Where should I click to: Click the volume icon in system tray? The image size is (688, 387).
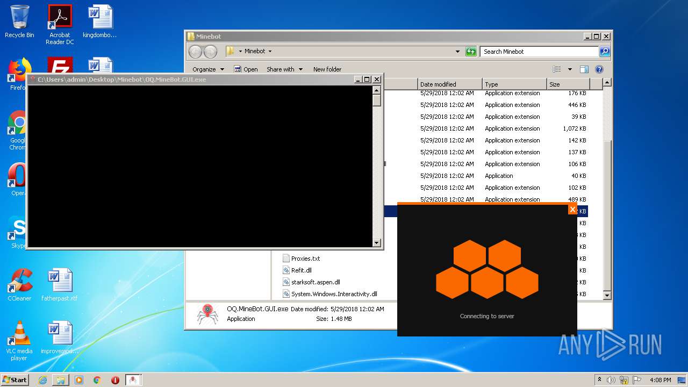click(x=611, y=380)
